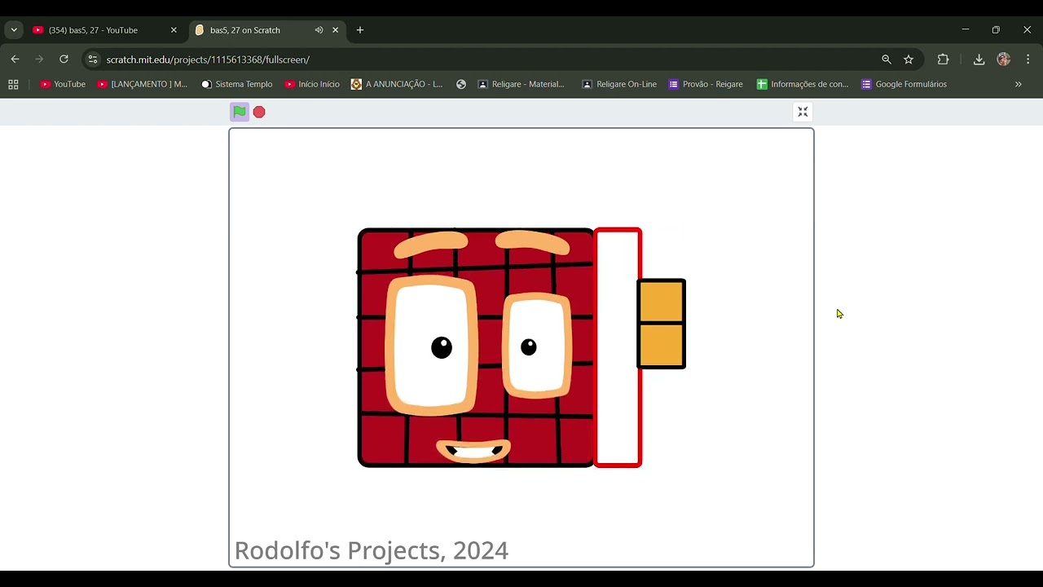Exit Scratch fullscreen mode

tap(803, 112)
